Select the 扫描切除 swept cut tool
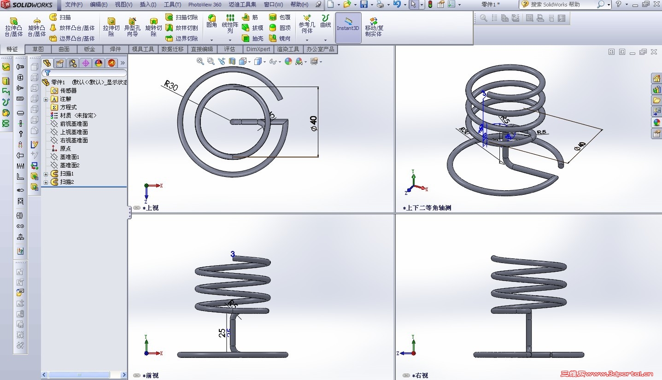662x380 pixels. pyautogui.click(x=182, y=17)
